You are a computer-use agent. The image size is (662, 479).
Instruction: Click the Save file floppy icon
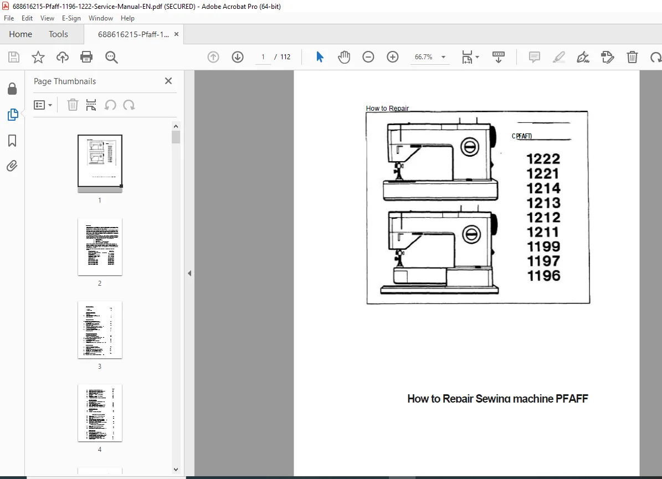(14, 57)
